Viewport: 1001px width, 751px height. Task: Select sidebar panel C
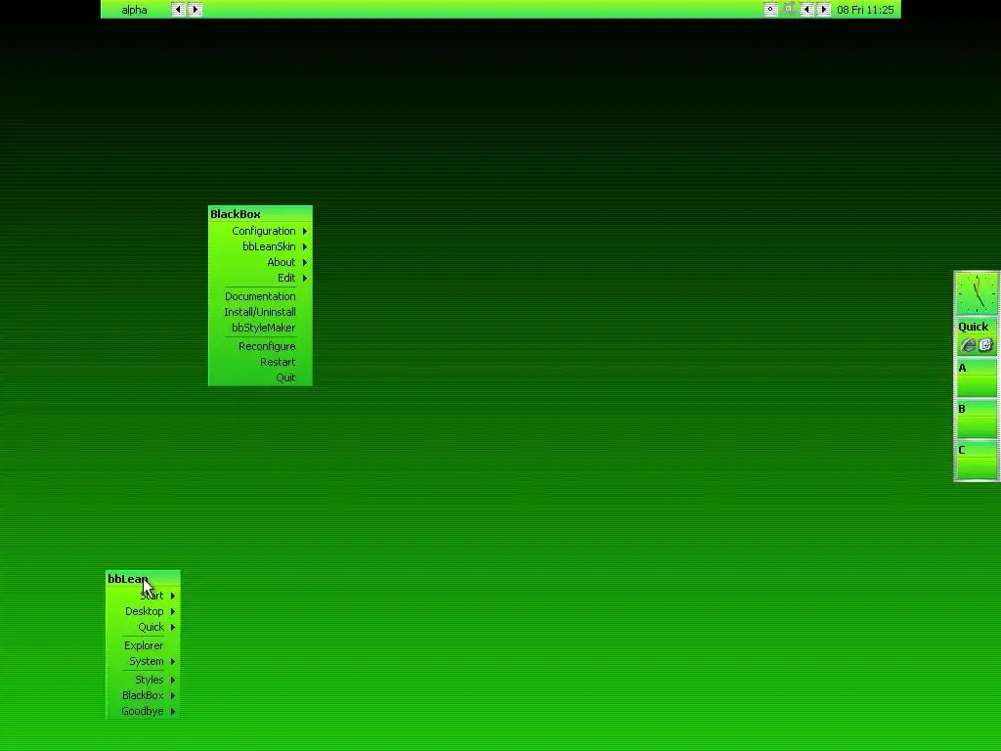[x=977, y=460]
